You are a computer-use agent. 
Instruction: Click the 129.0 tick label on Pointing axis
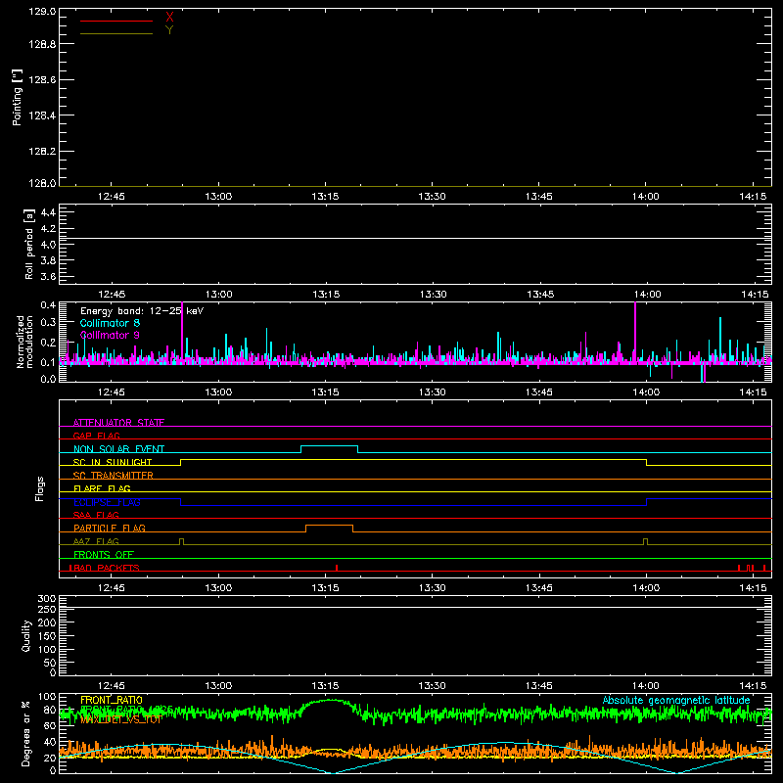[42, 12]
